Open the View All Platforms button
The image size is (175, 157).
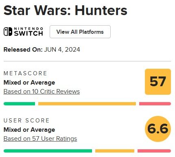click(x=80, y=32)
